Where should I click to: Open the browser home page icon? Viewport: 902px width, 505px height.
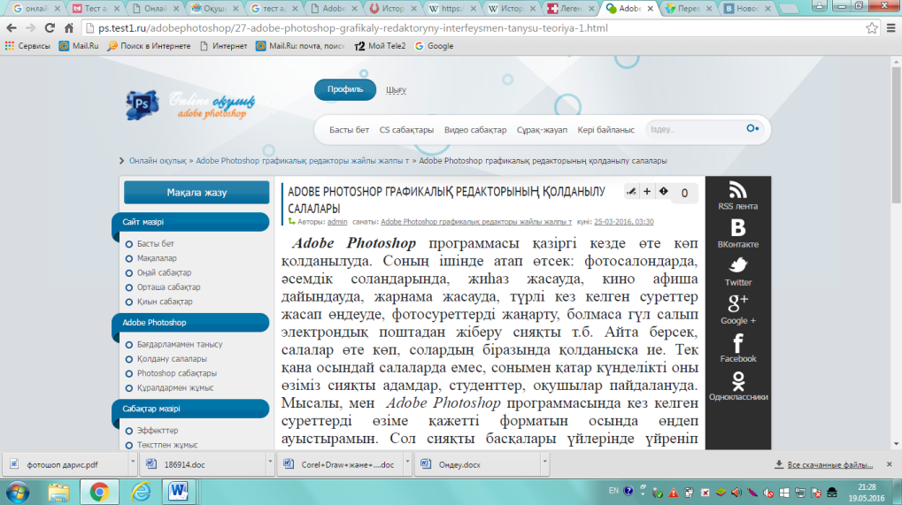point(69,27)
